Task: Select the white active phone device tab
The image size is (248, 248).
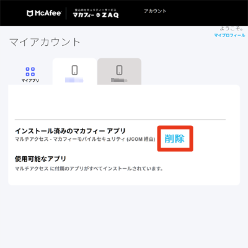Action: coord(74,71)
